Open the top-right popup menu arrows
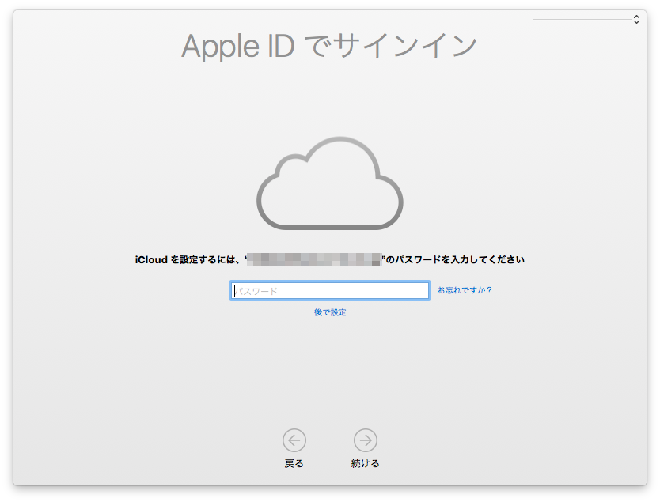660x502 pixels. pyautogui.click(x=636, y=19)
